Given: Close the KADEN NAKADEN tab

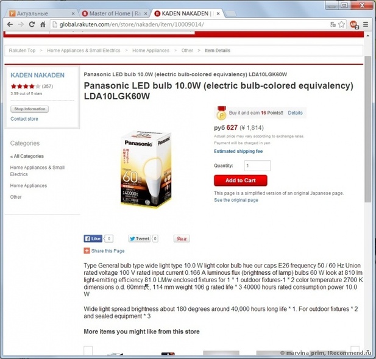Looking at the screenshot, I should click(218, 13).
